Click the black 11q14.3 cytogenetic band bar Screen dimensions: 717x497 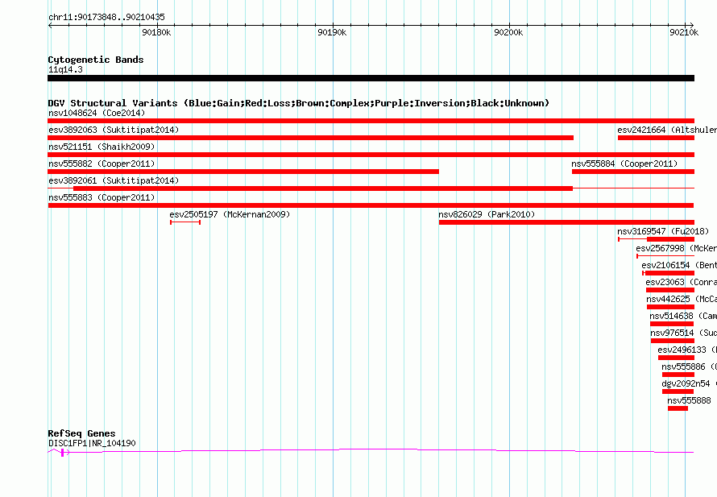[371, 78]
